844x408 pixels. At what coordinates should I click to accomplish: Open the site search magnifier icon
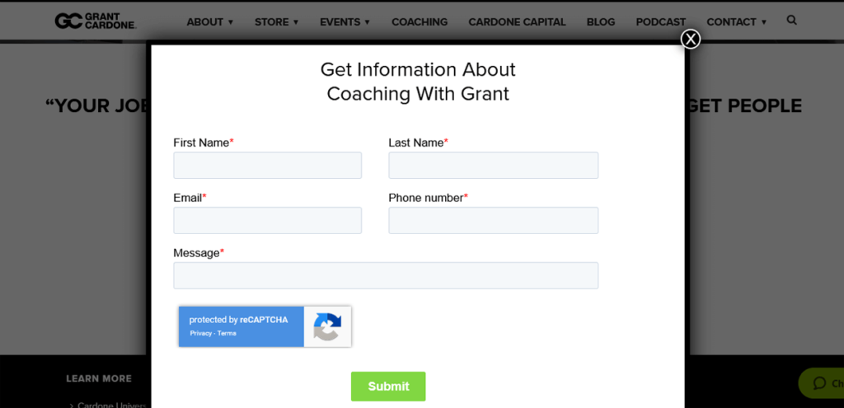pyautogui.click(x=791, y=21)
